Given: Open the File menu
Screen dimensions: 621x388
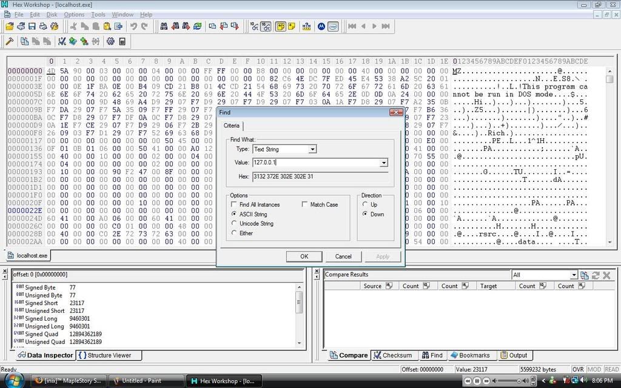Looking at the screenshot, I should (x=19, y=15).
